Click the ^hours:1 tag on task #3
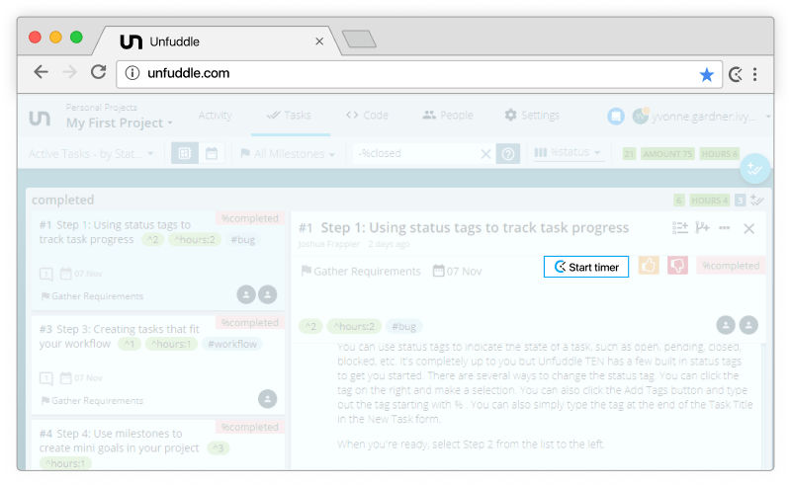Screen dimensions: 791x487 point(171,345)
